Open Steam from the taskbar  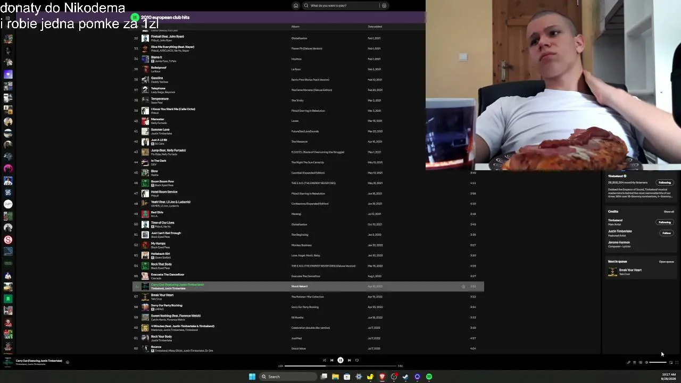405,377
